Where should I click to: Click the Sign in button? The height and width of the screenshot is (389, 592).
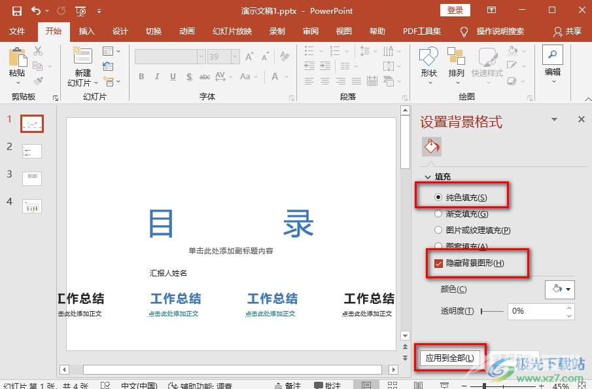[x=455, y=10]
